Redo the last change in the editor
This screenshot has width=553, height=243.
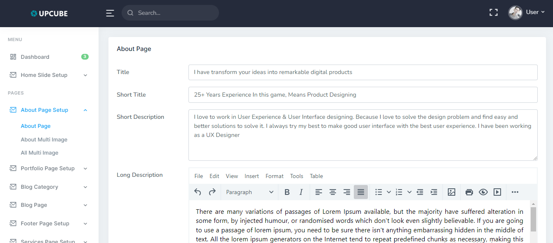pyautogui.click(x=211, y=192)
